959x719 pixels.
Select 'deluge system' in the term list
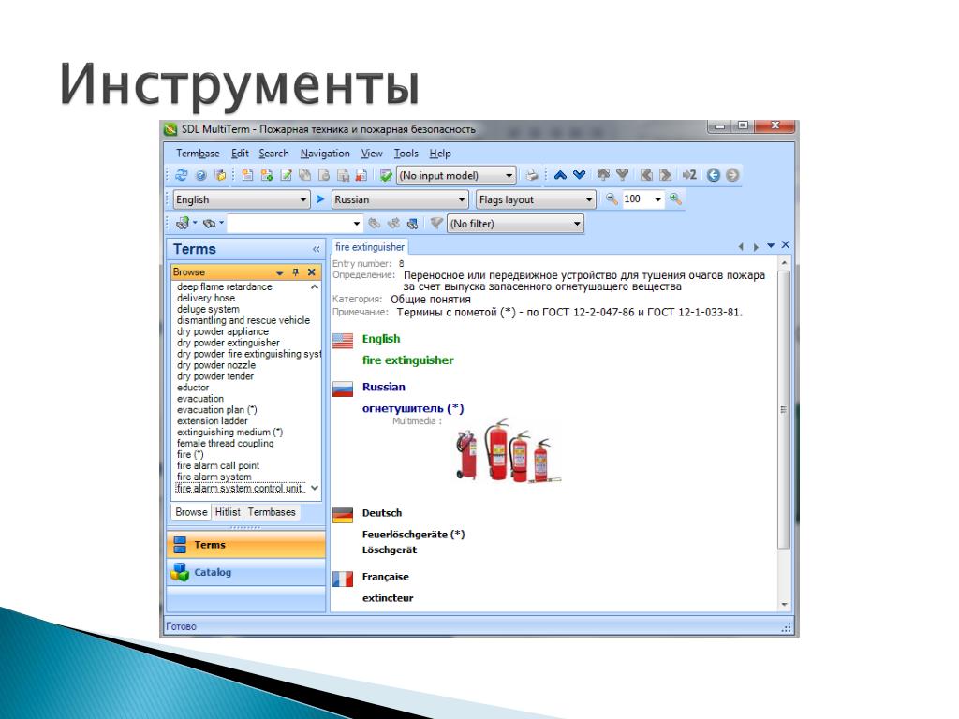click(x=208, y=309)
